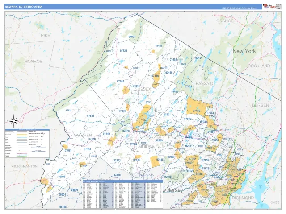Click ZIP code 07827
Viewport: 286px width, 214px height.
tap(132, 37)
